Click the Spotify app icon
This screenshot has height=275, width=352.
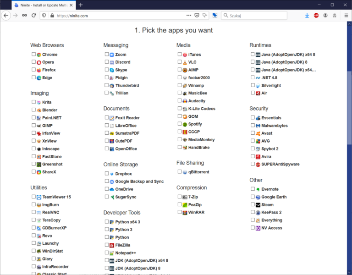coord(185,124)
